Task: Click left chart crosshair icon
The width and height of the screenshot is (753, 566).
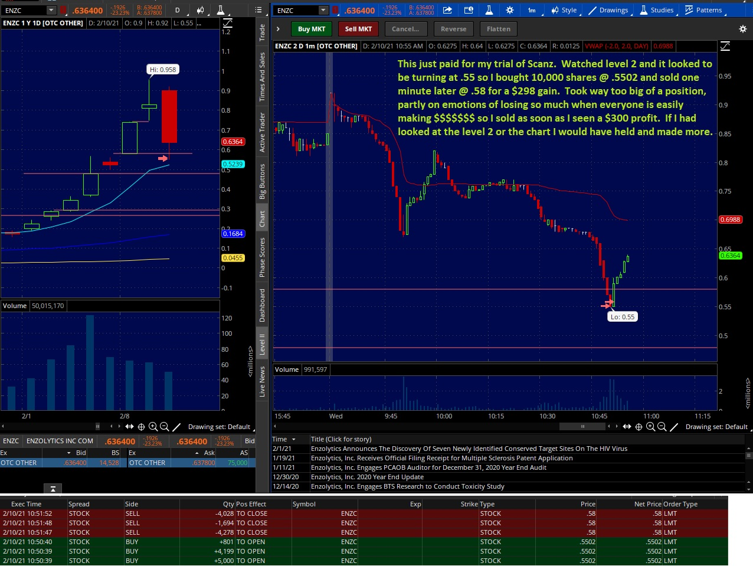Action: 141,427
